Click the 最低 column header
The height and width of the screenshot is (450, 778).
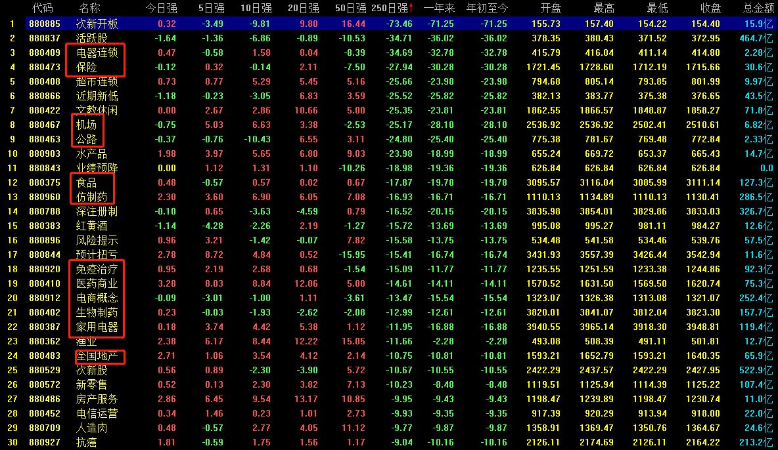[x=657, y=8]
